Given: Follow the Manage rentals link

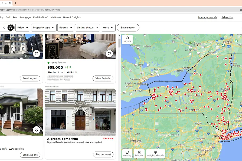Looking at the screenshot, I should pos(207,17).
